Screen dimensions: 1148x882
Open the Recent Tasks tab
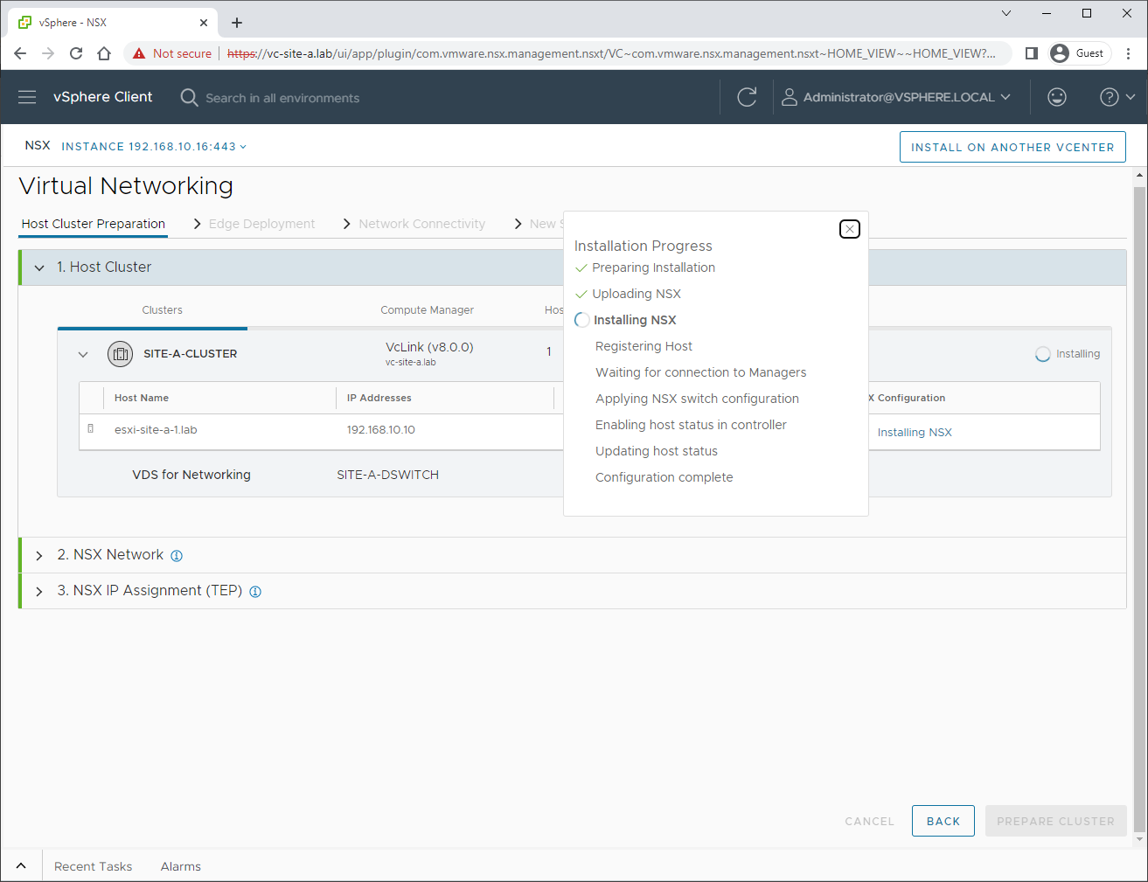(93, 866)
